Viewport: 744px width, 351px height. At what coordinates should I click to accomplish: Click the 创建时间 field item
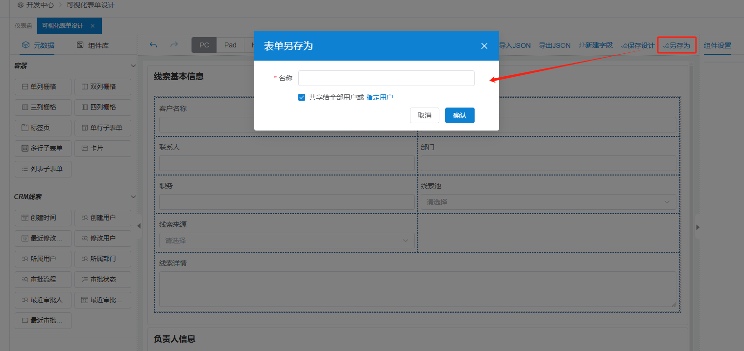click(x=43, y=218)
